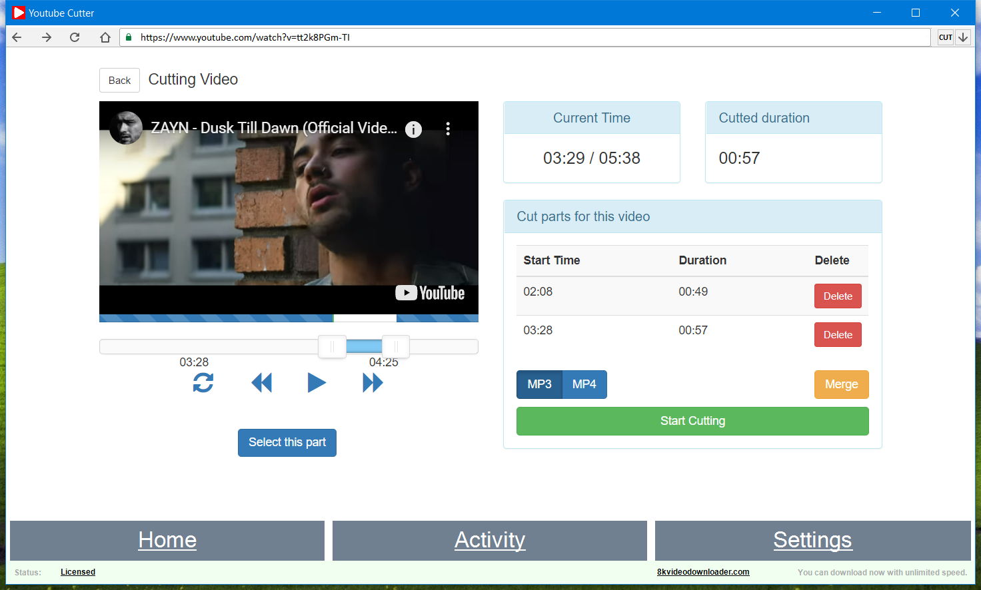Click the 04:25 end time label

[x=384, y=362]
